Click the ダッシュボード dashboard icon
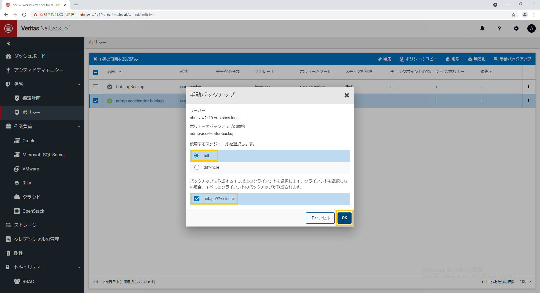 pyautogui.click(x=8, y=56)
